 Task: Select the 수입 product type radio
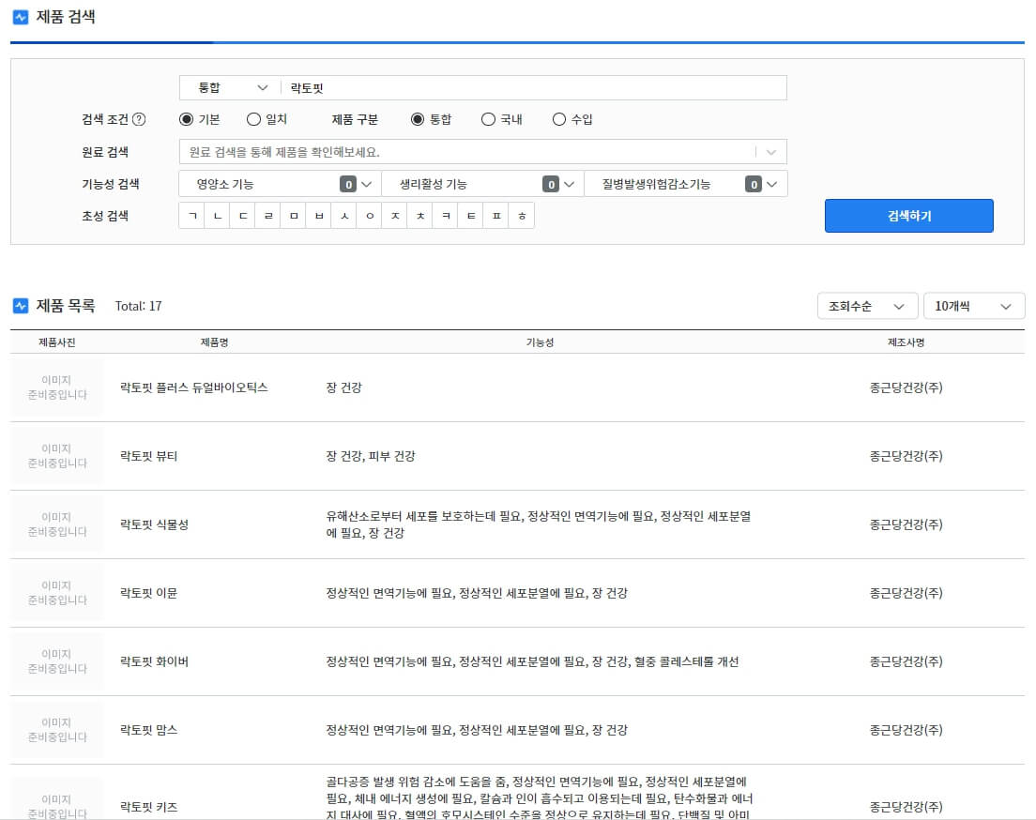(559, 119)
